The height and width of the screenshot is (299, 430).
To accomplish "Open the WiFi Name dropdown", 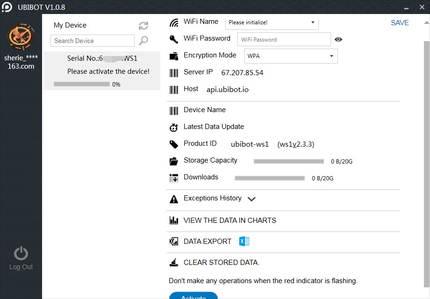I will coord(272,22).
